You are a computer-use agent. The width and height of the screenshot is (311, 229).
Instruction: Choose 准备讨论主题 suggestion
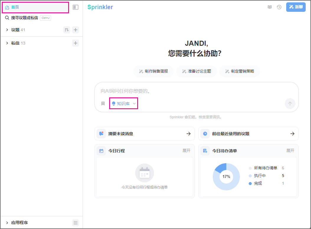[x=196, y=71]
